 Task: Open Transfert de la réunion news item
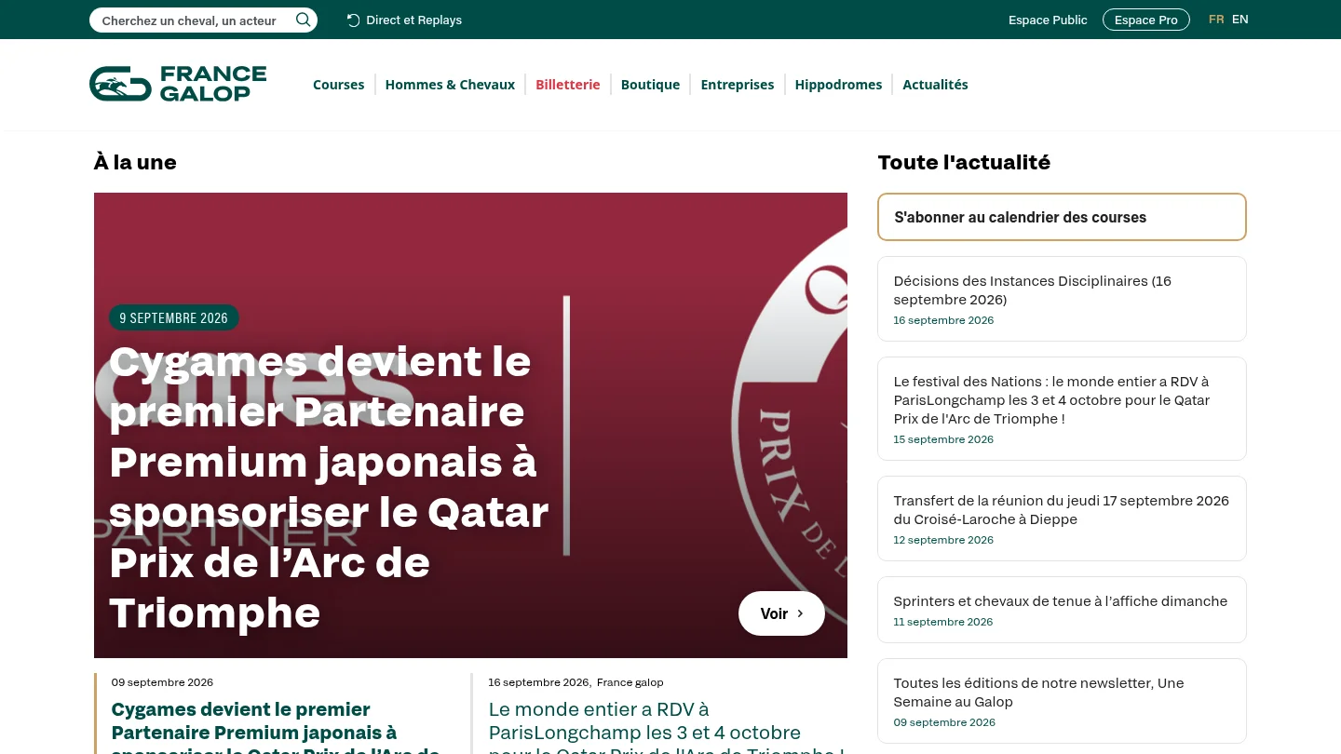pyautogui.click(x=1062, y=518)
